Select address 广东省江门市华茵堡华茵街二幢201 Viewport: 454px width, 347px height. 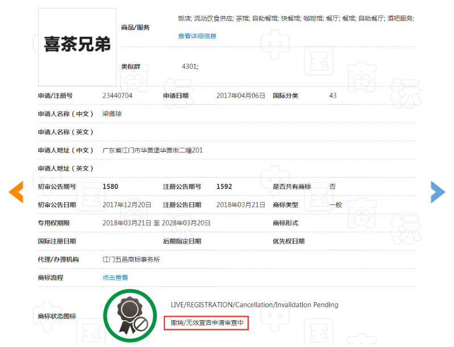152,150
